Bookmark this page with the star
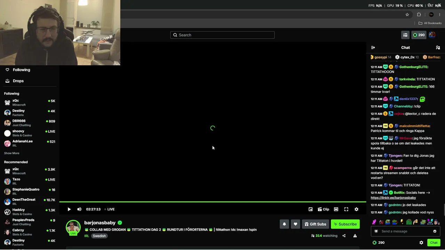Screen dimensions: 445x250 click(x=407, y=15)
